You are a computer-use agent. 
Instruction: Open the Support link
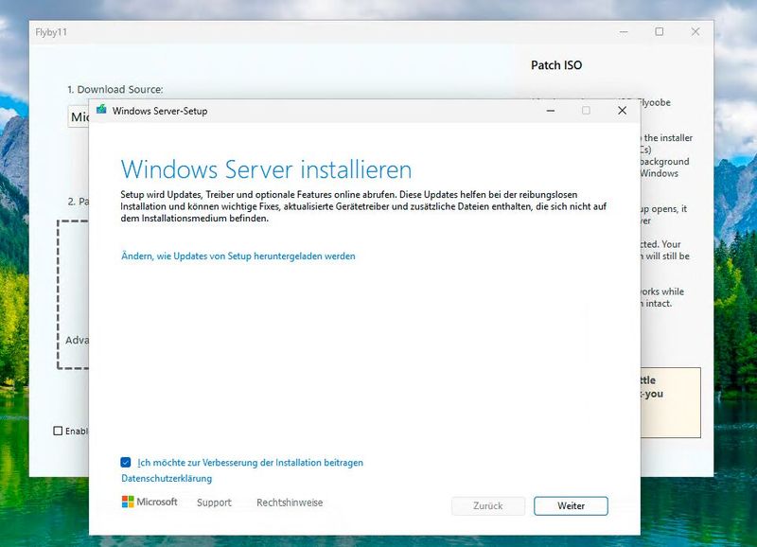point(214,503)
